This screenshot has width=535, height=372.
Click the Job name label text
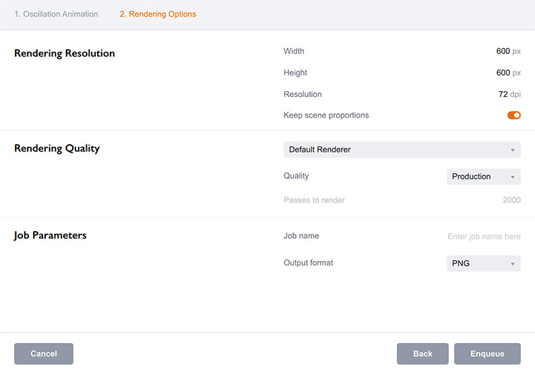point(301,236)
